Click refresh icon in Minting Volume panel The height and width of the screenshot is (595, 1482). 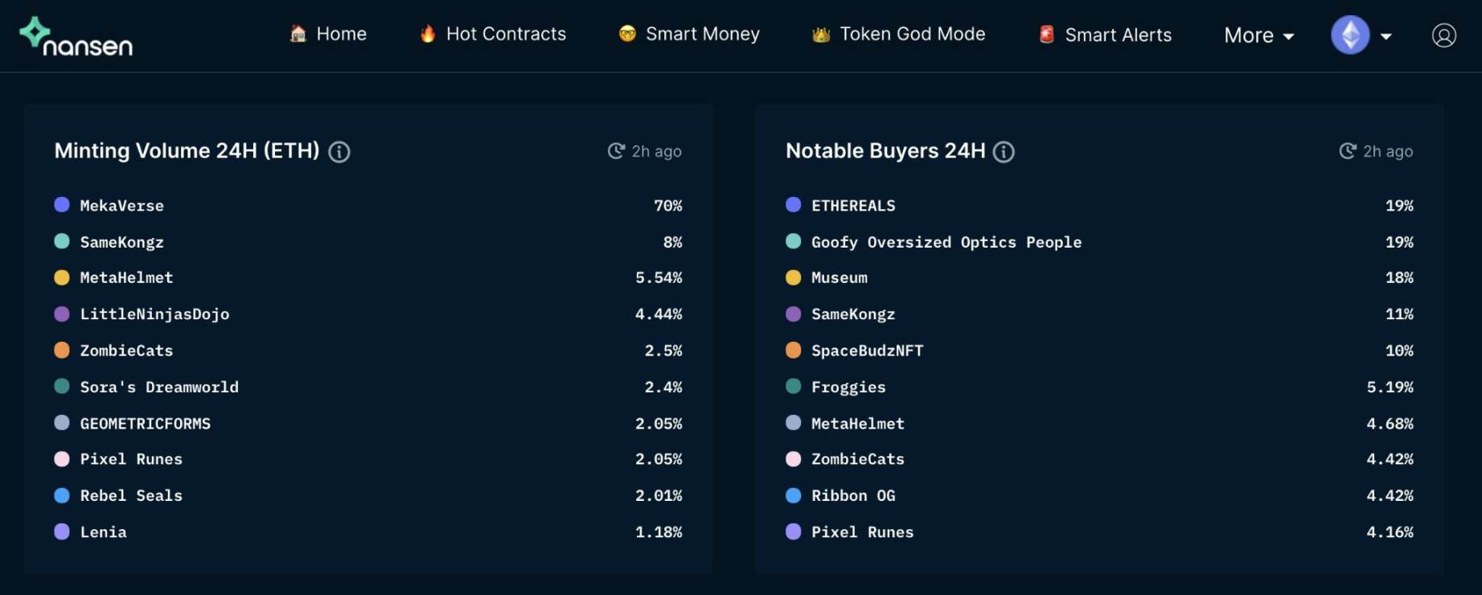coord(616,151)
